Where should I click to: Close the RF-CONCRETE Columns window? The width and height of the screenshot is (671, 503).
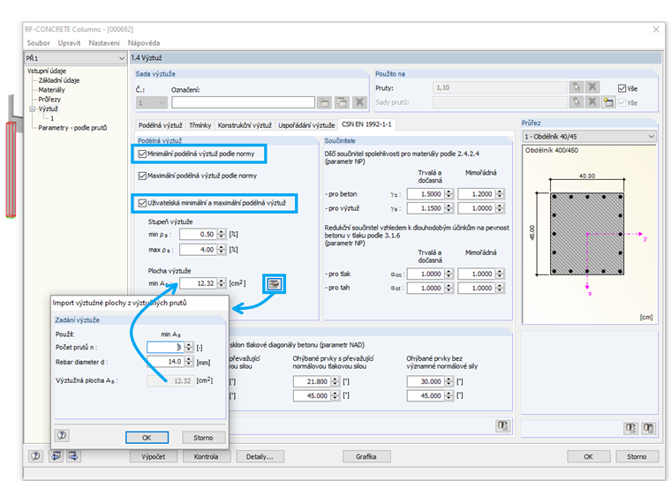tap(656, 29)
